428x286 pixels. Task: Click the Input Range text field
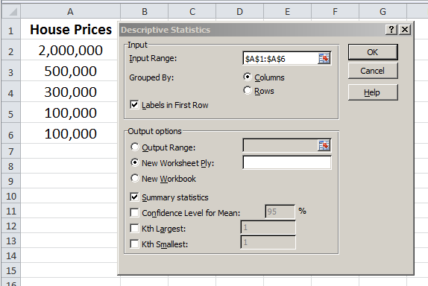(280, 59)
